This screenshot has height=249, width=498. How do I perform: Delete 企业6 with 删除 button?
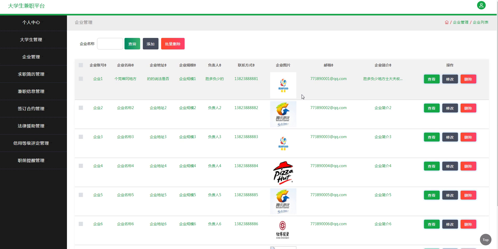coord(468,224)
